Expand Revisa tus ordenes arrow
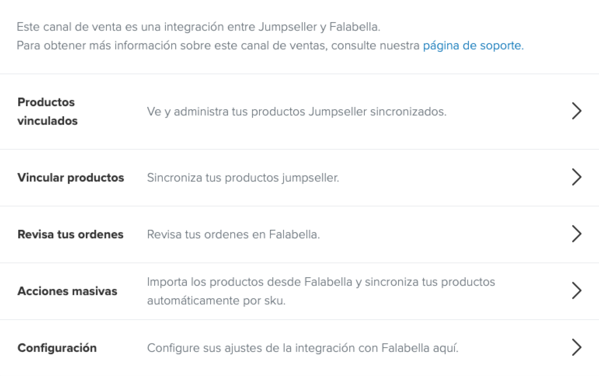Image resolution: width=599 pixels, height=376 pixels. 576,234
